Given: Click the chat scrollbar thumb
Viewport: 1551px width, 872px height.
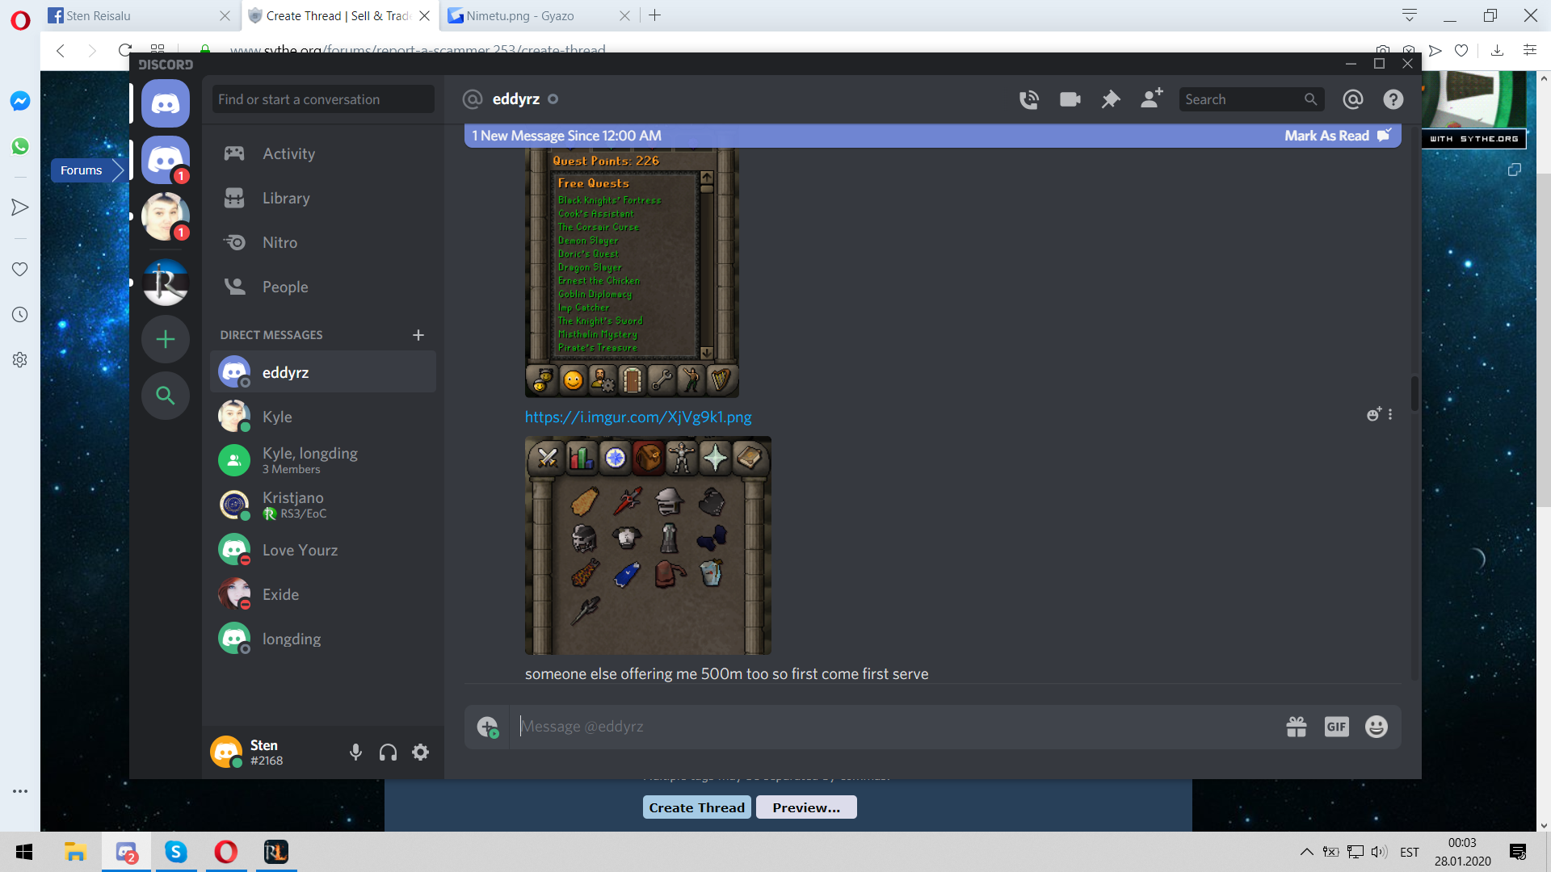Looking at the screenshot, I should tap(1414, 393).
